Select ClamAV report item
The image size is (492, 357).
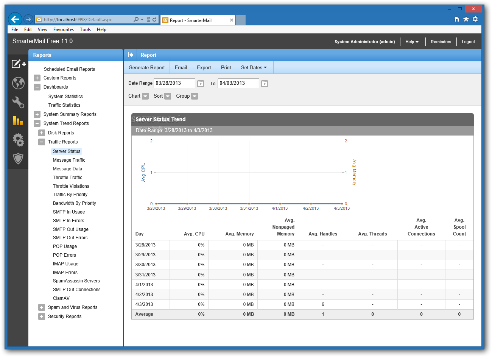point(61,298)
